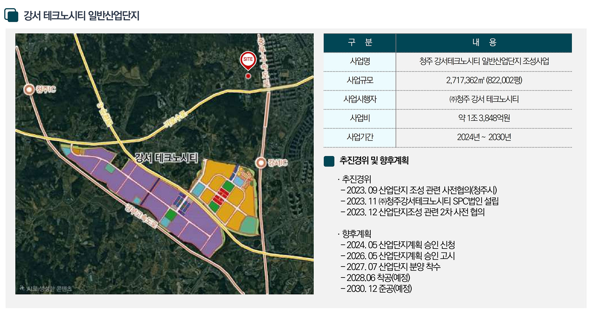Select the 사업규모 row label
Screen dimensions: 592x314
coord(360,80)
